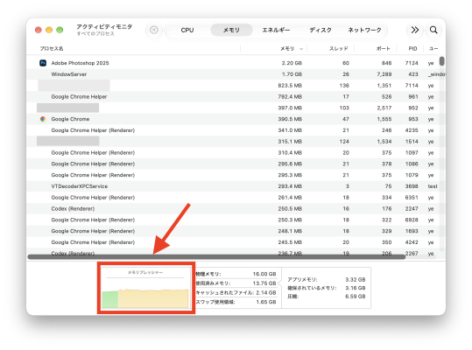Click the 確保されているメモリ 3.16 GB entry
The image size is (472, 350).
327,288
